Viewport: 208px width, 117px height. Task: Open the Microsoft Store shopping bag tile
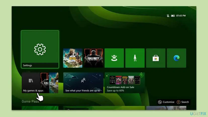156,58
